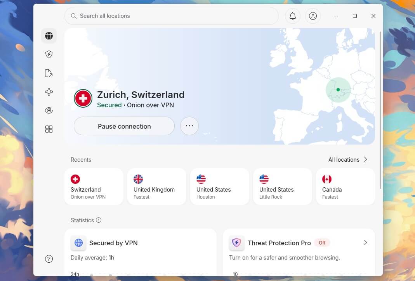Open file sharing icon in sidebar
This screenshot has height=281, width=415.
pyautogui.click(x=49, y=73)
